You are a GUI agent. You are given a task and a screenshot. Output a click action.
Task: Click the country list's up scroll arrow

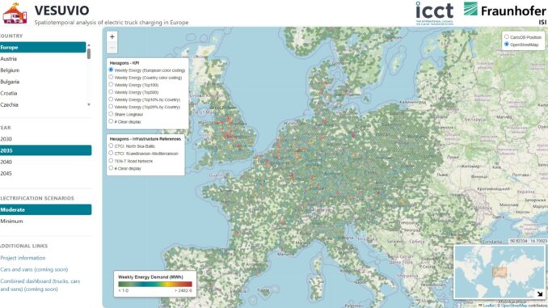point(89,45)
